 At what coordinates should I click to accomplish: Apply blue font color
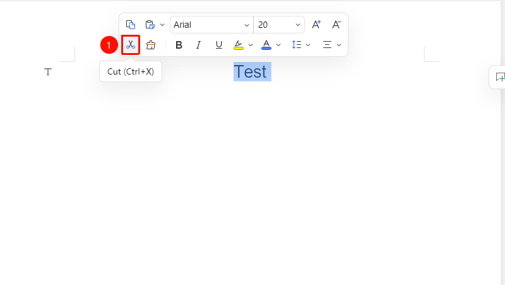click(266, 45)
